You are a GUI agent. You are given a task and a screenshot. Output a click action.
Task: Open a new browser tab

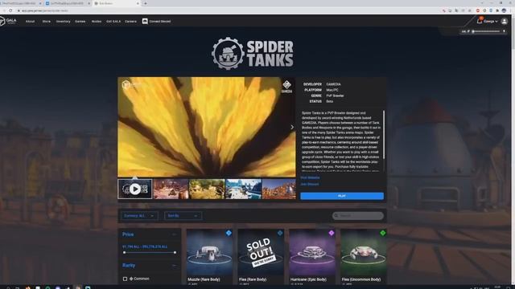145,3
